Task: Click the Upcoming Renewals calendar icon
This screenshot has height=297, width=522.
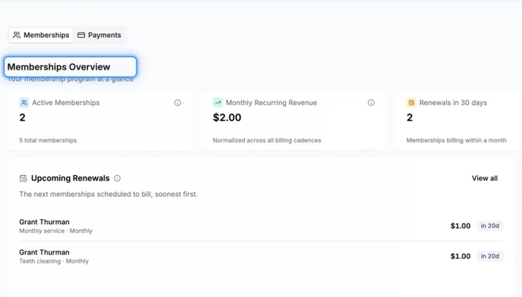Action: pyautogui.click(x=24, y=178)
